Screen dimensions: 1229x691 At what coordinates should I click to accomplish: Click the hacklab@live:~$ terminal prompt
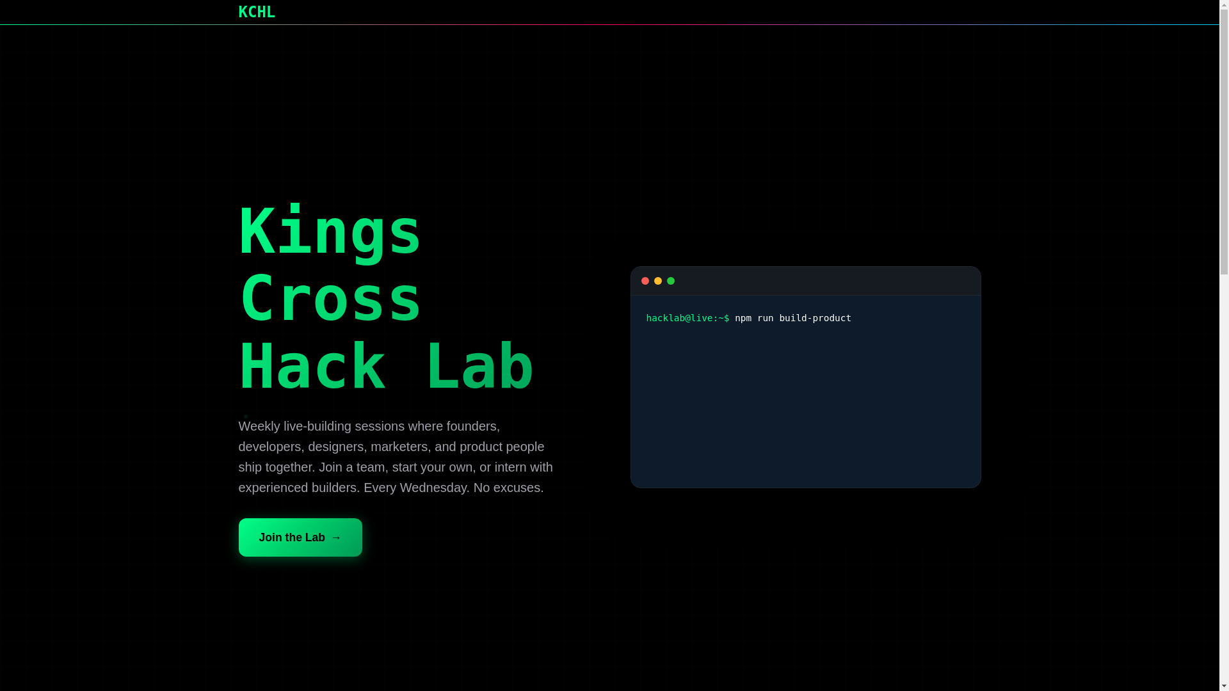click(687, 318)
